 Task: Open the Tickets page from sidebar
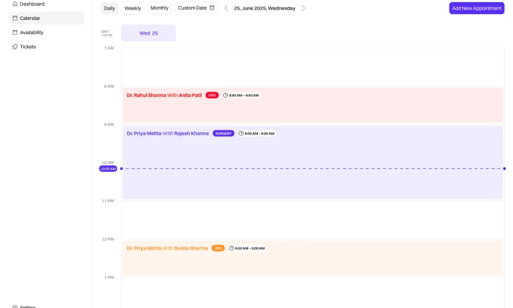(x=28, y=47)
